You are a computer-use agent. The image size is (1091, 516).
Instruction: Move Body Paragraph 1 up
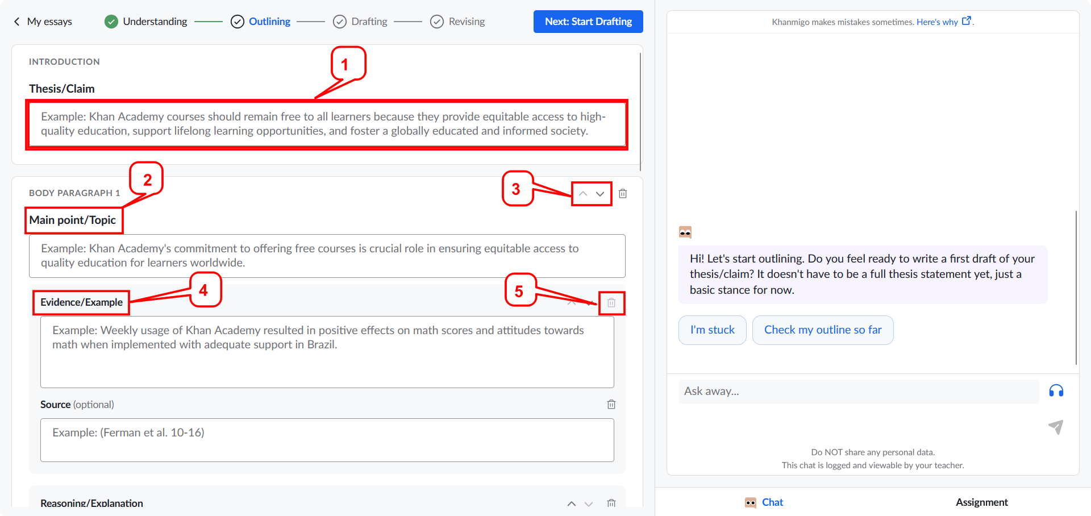click(x=583, y=194)
